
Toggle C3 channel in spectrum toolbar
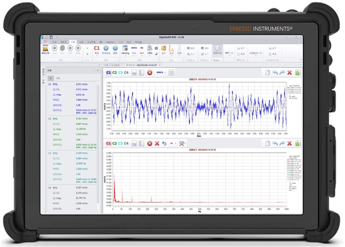(120, 143)
